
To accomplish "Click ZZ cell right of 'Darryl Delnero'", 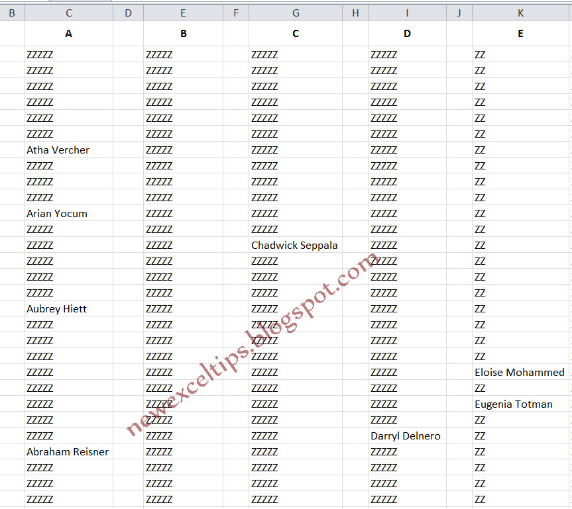I will 520,436.
